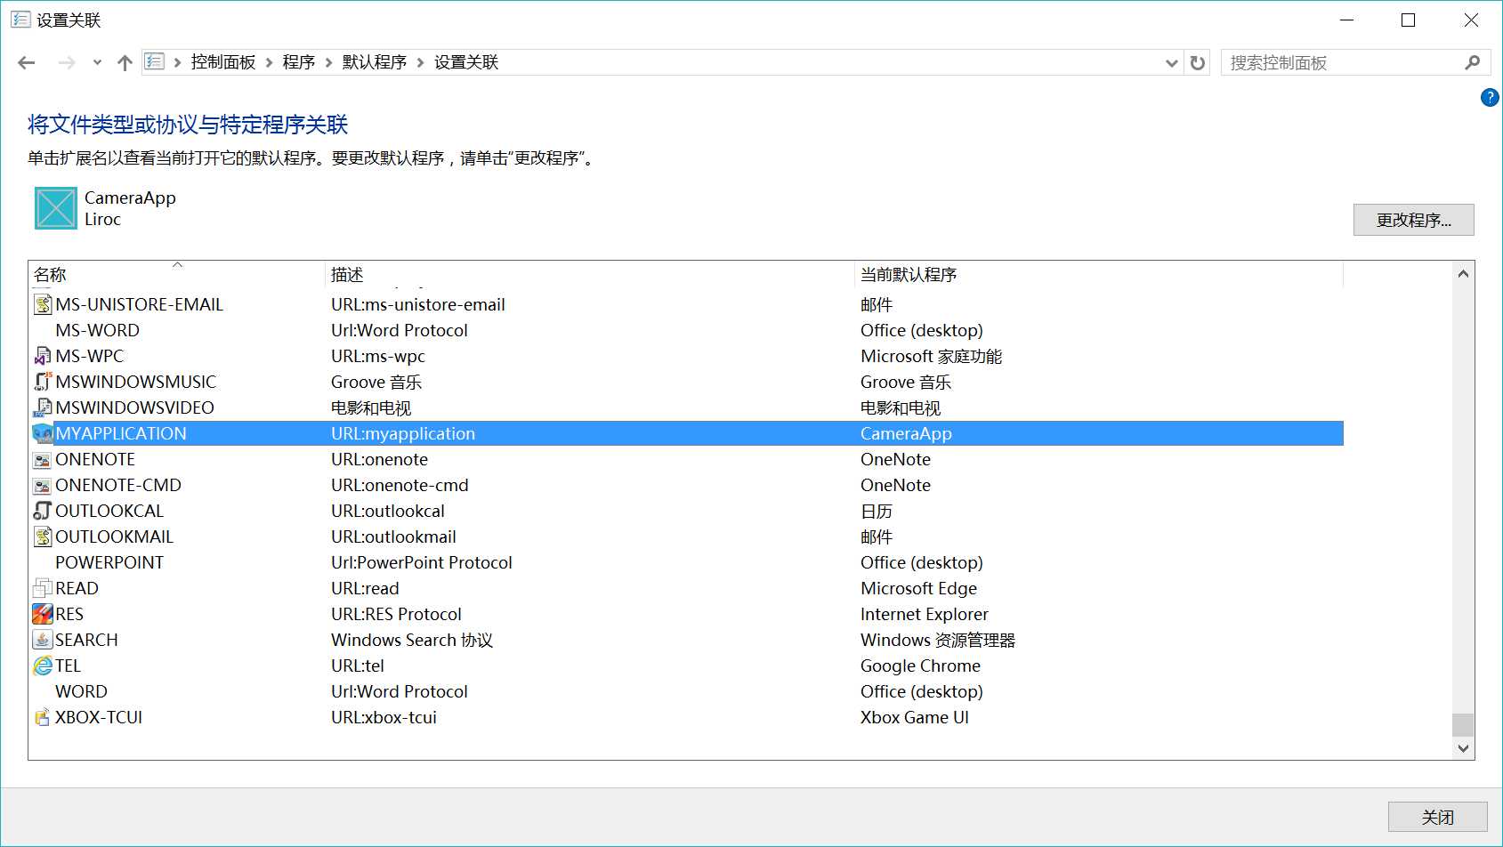Expand chevron after 程序 breadcrumb
1503x847 pixels.
pyautogui.click(x=329, y=62)
